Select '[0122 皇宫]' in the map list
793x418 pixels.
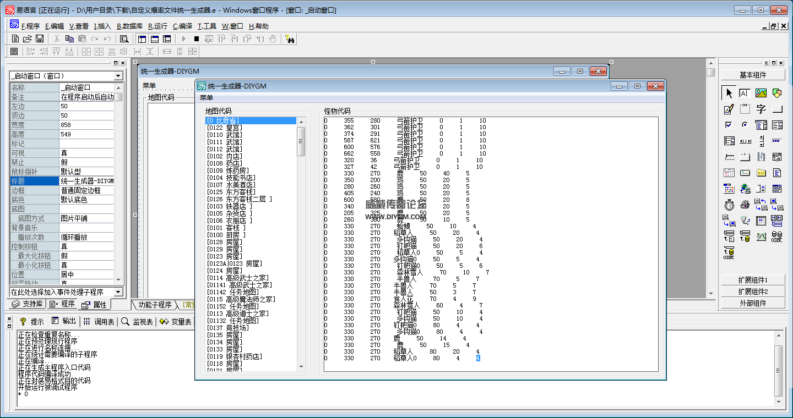pos(224,128)
